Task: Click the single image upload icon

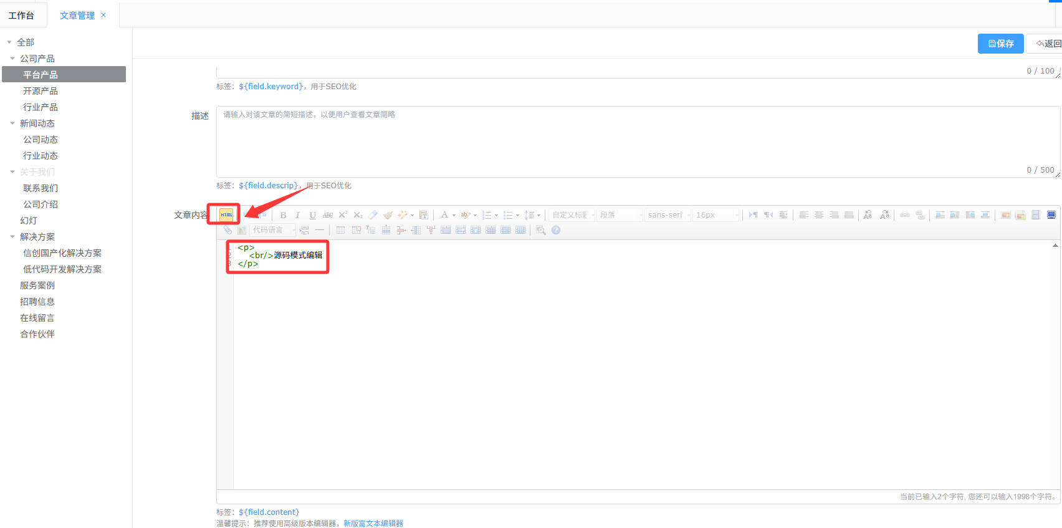Action: [x=1005, y=215]
